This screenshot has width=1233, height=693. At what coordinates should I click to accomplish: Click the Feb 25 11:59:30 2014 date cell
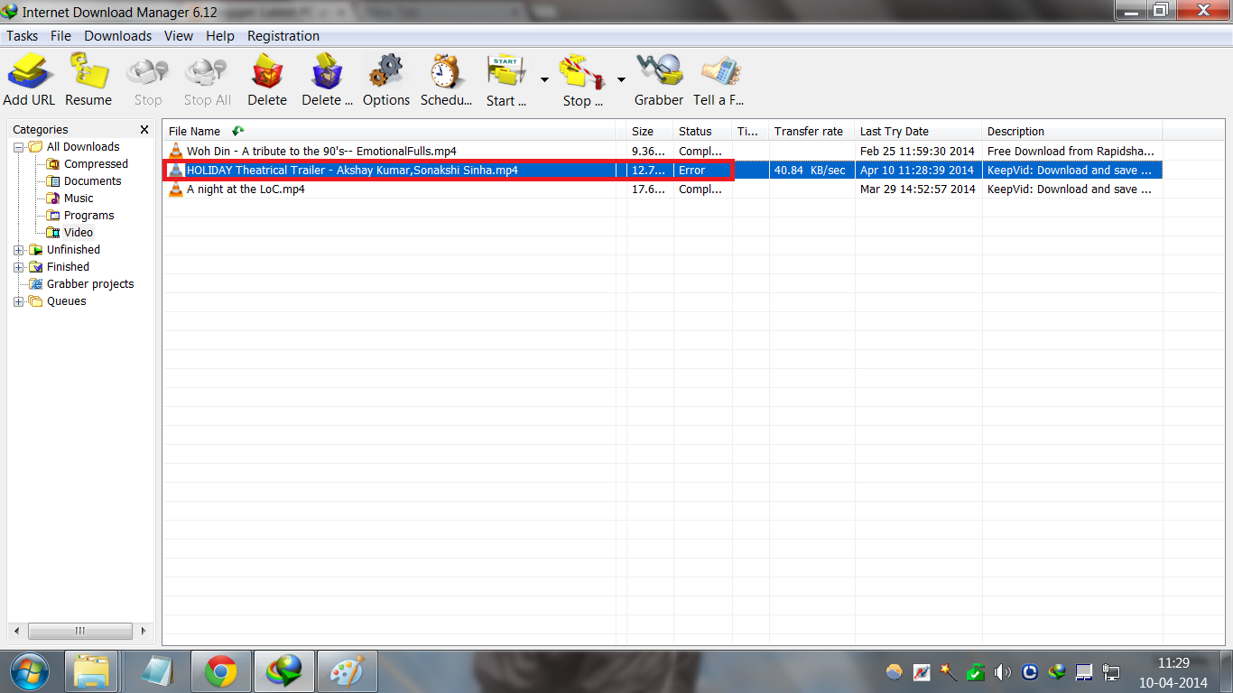point(918,151)
